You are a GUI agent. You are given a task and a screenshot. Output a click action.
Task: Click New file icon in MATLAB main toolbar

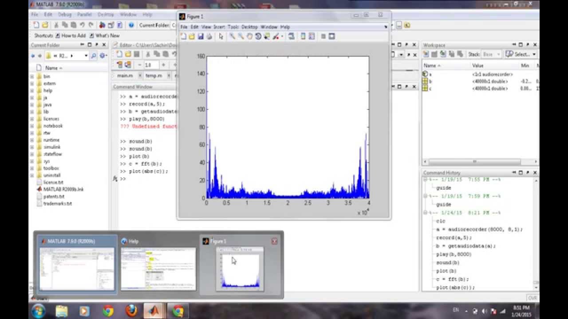[x=36, y=25]
